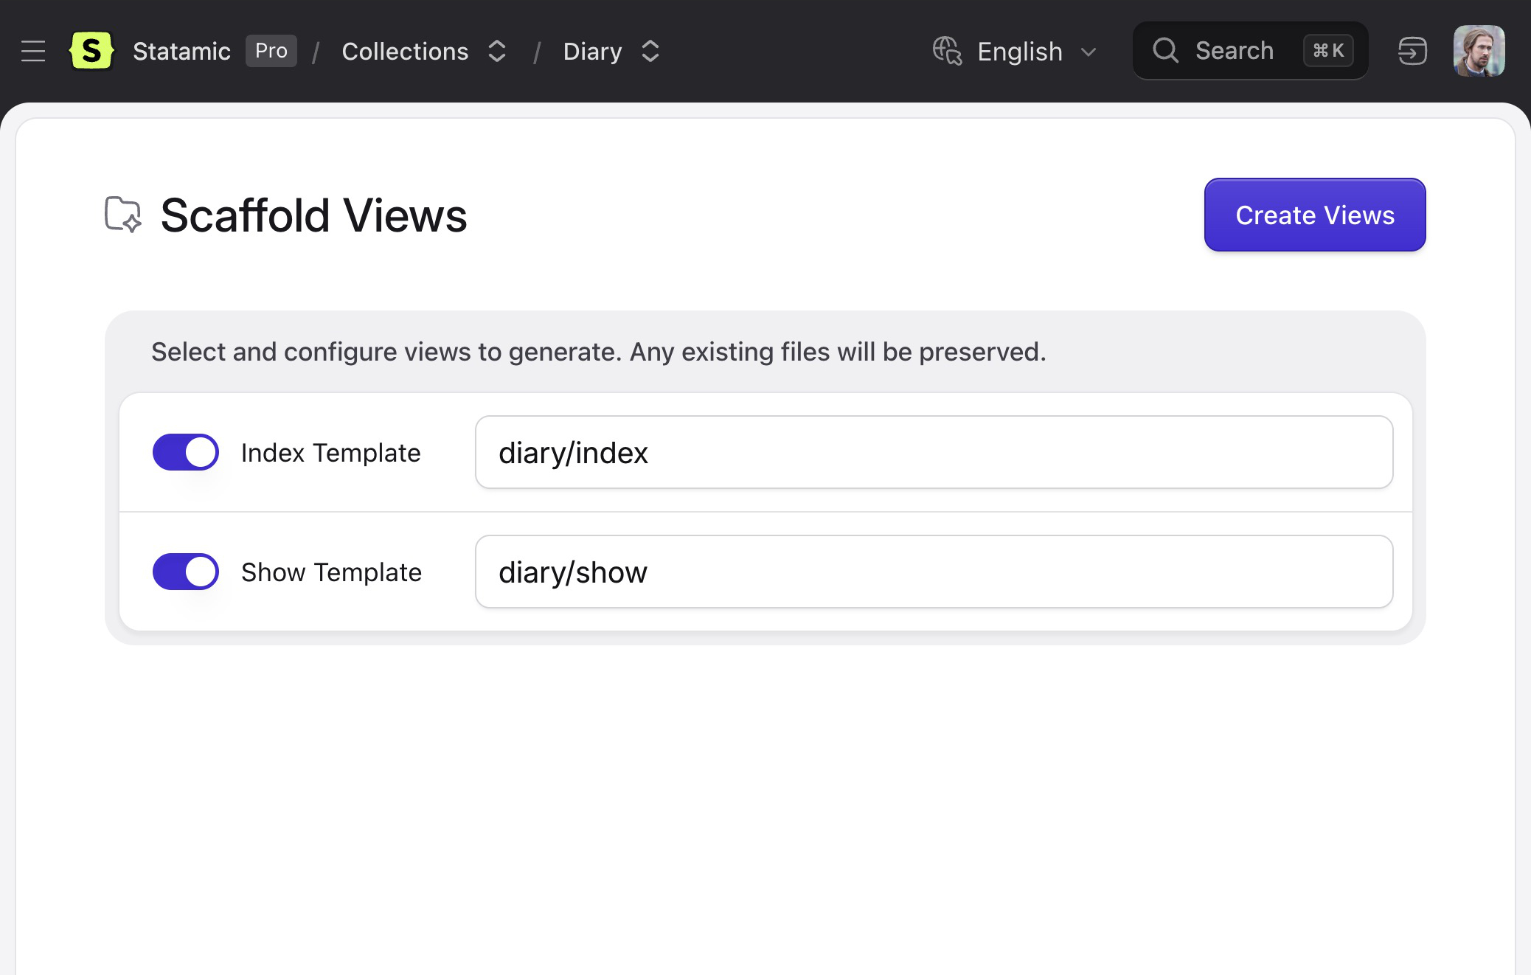The image size is (1531, 975).
Task: Focus the diary/index template field
Action: [x=934, y=452]
